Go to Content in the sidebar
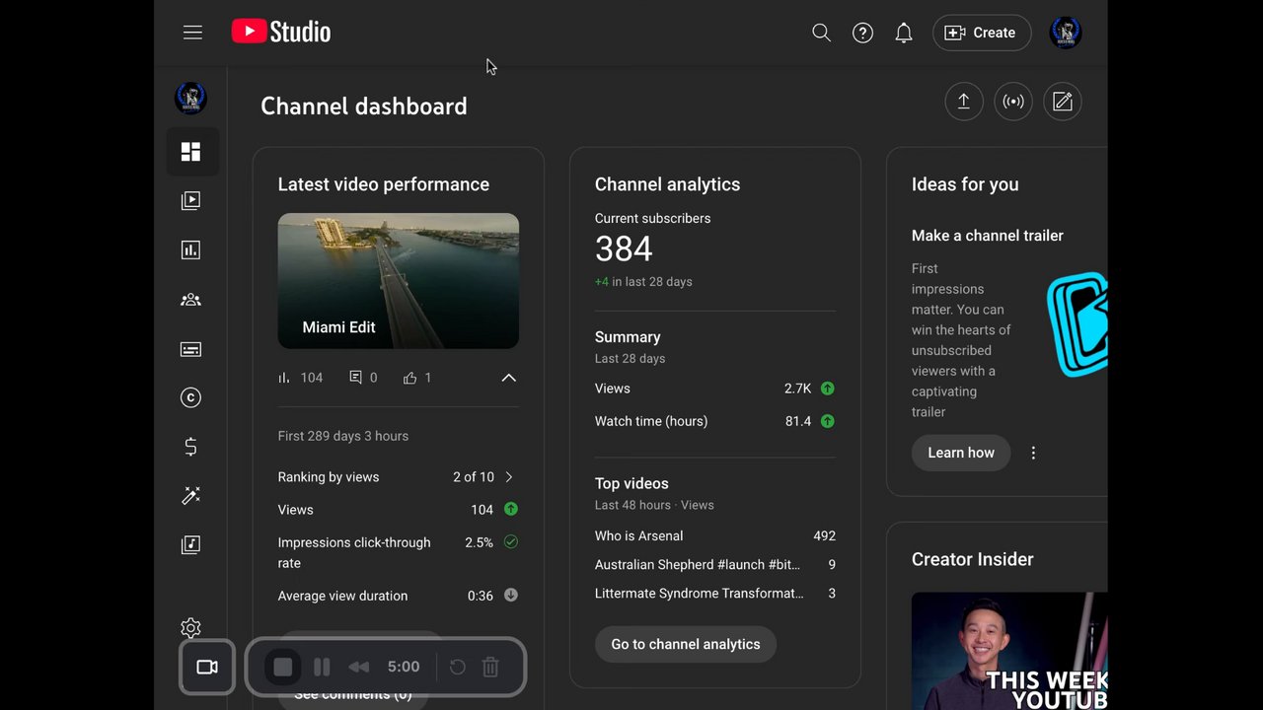The width and height of the screenshot is (1263, 710). click(x=191, y=201)
